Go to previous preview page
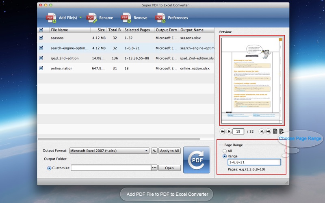Viewport: 325px width, 203px height. pos(229,131)
